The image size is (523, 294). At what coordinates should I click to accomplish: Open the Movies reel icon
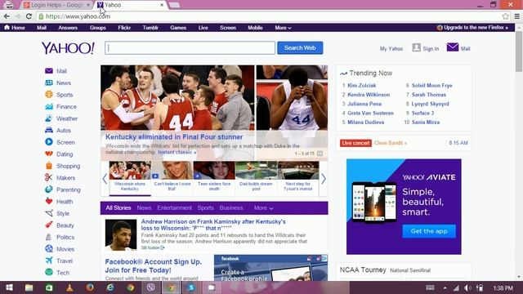coord(49,248)
